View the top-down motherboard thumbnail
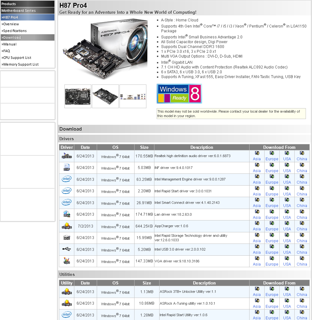Image resolution: width=312 pixels, height=320 pixels. 78,96
